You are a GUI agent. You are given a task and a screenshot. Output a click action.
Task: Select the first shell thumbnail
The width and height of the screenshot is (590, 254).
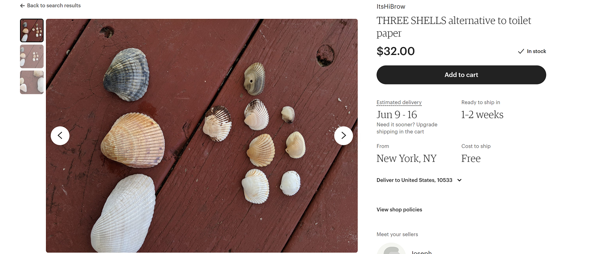click(32, 30)
